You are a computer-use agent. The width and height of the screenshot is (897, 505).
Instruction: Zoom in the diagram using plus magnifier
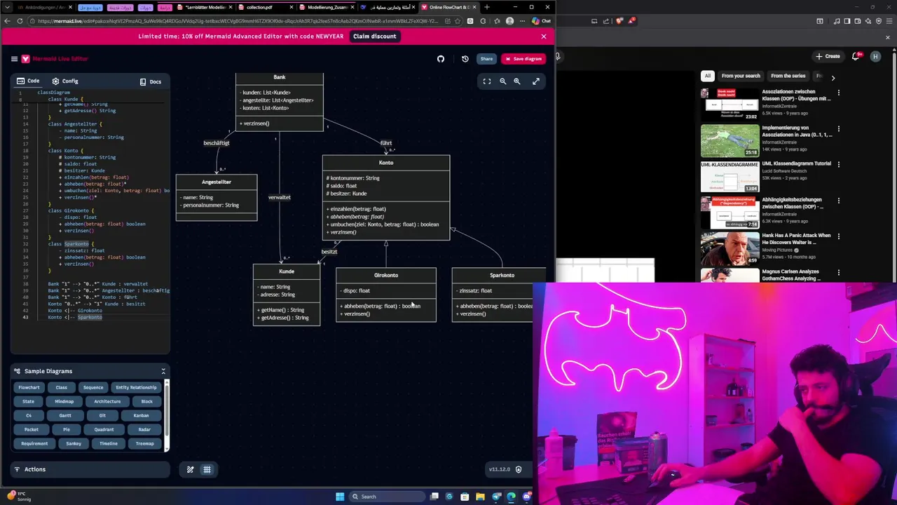coord(517,81)
